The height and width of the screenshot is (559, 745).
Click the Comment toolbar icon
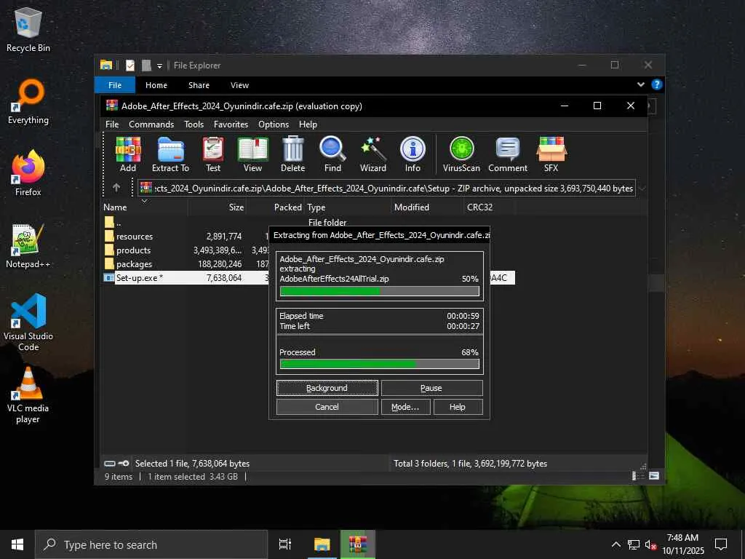[x=507, y=154]
